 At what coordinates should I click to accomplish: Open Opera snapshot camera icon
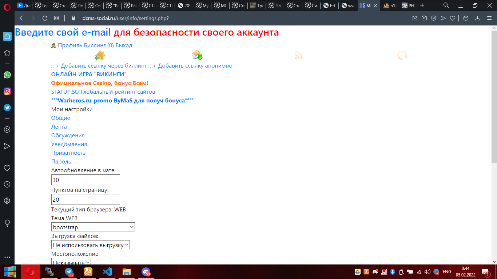(x=424, y=18)
